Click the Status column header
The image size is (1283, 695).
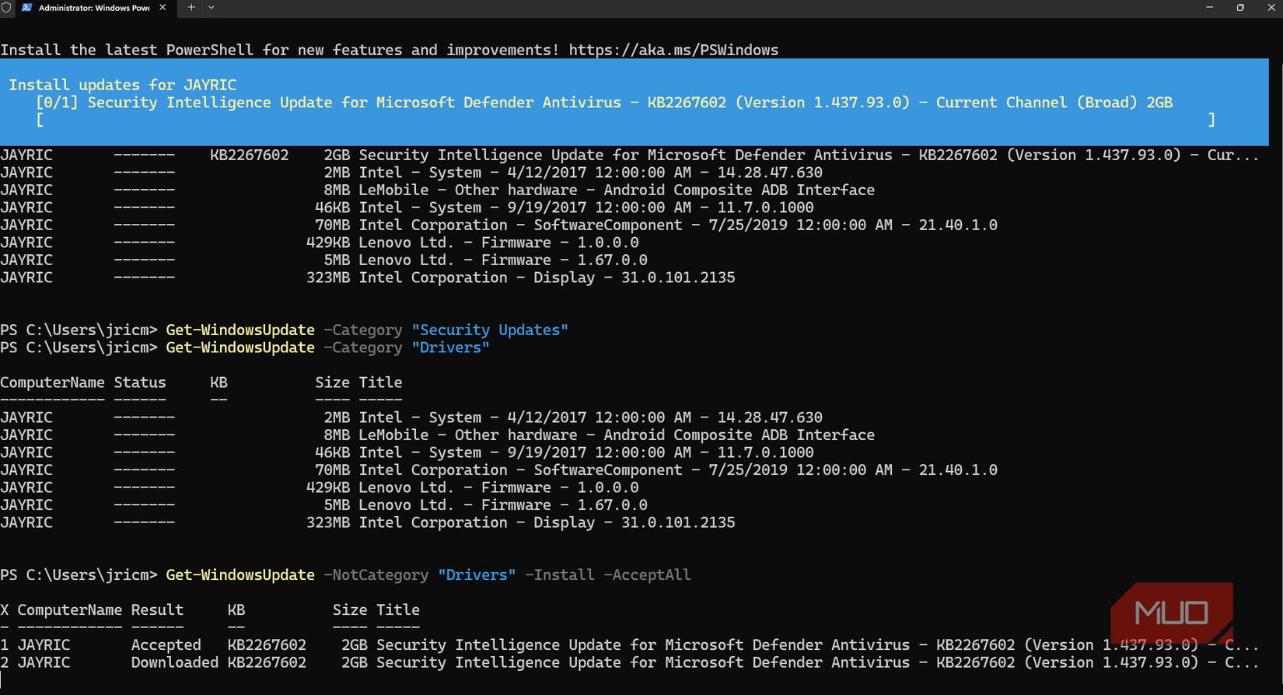140,382
